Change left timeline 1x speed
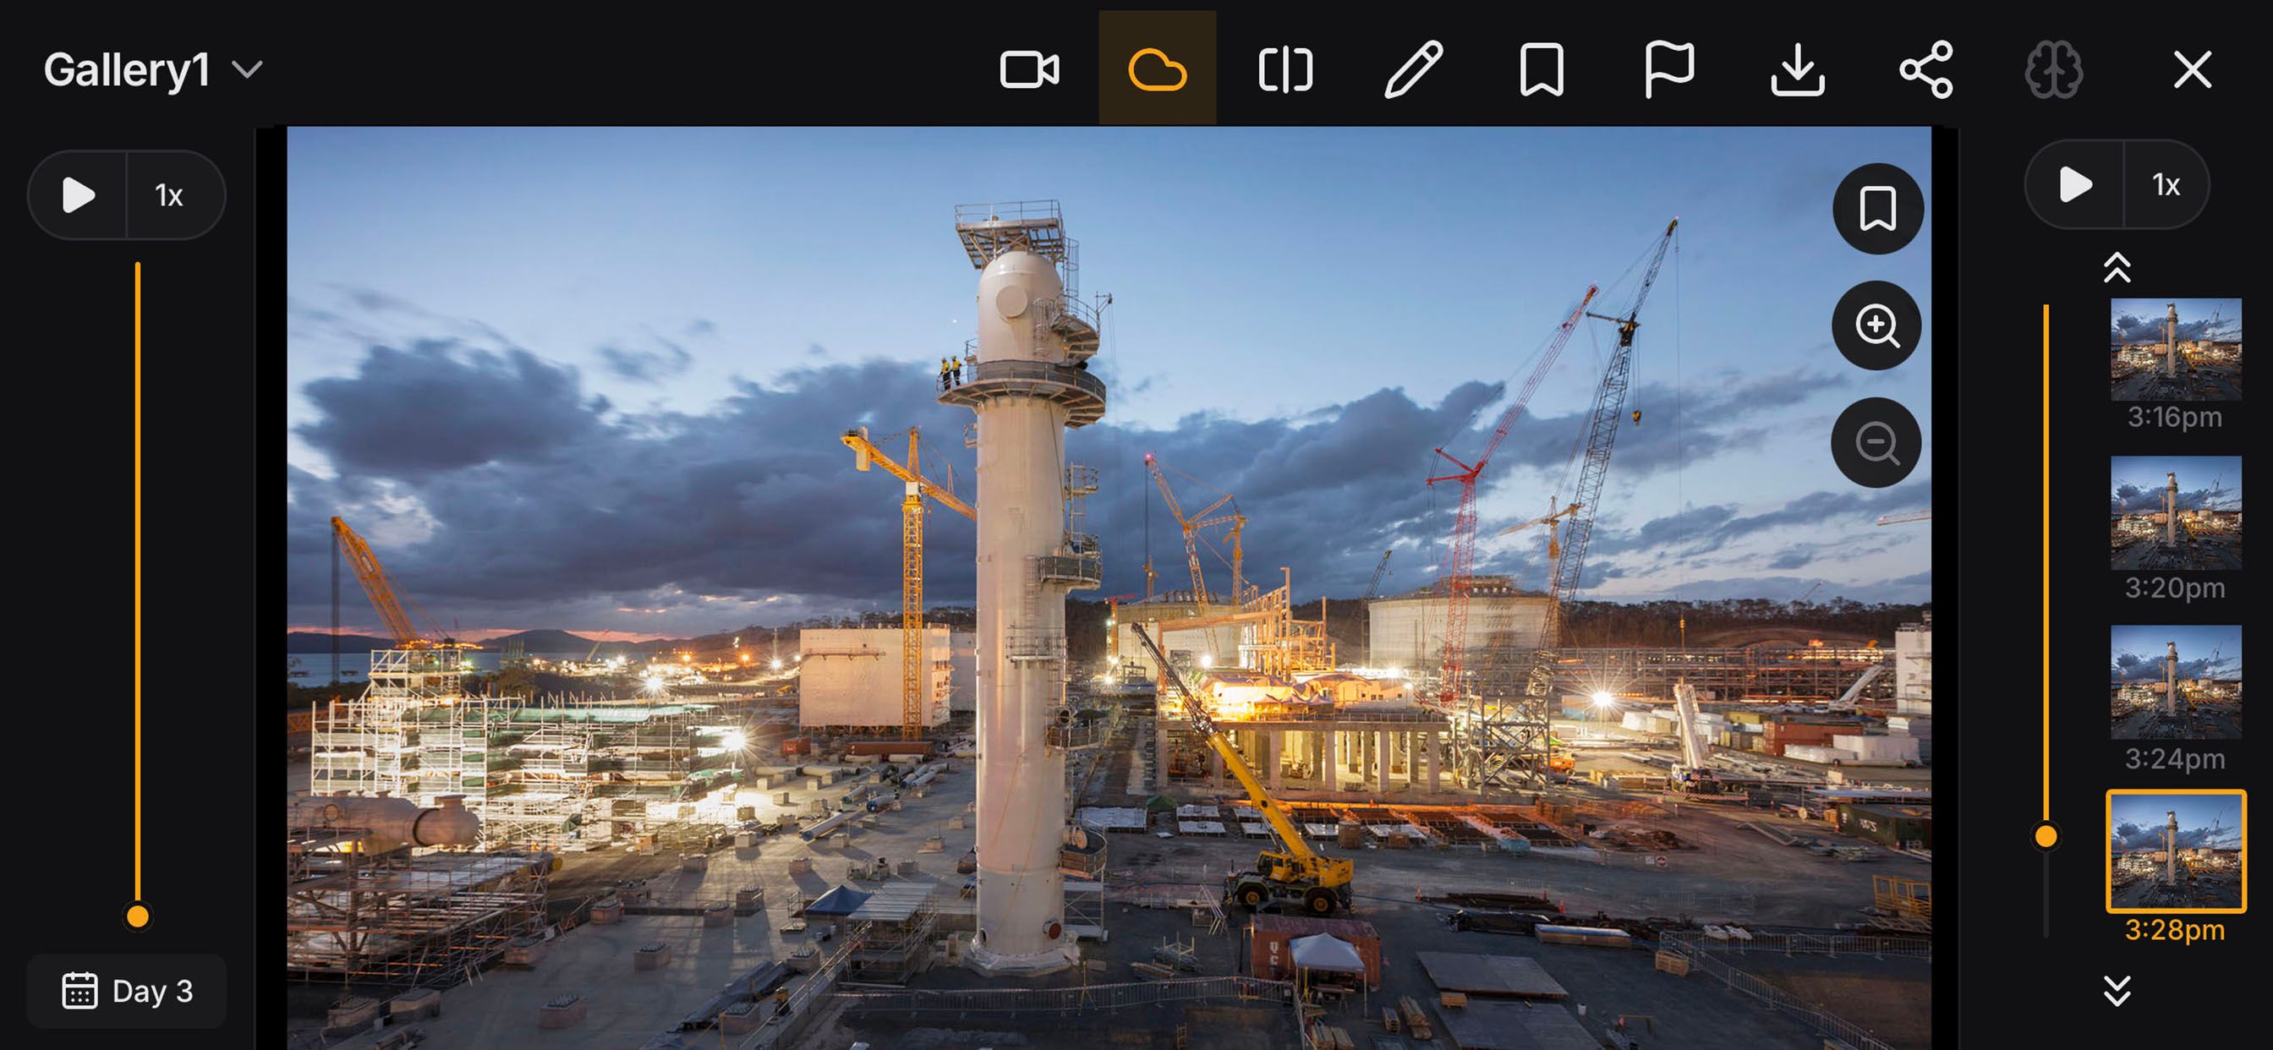 (168, 195)
